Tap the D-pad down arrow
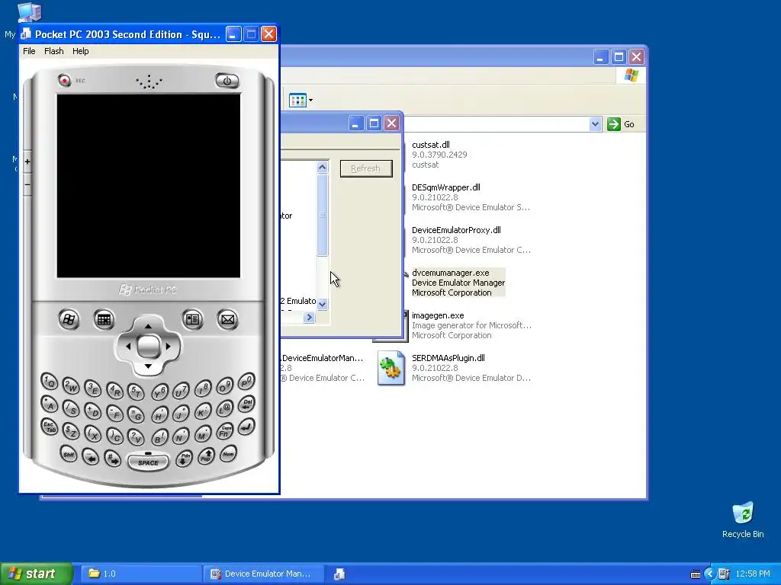This screenshot has width=781, height=585. pos(148,366)
